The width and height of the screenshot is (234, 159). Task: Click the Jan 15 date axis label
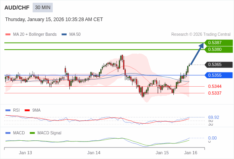tap(162, 153)
